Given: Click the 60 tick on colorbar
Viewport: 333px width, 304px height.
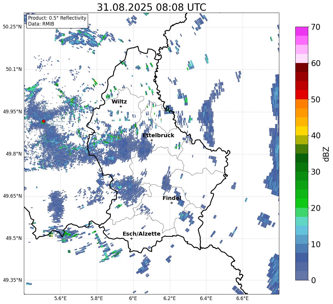Looking at the screenshot, I should point(316,63).
